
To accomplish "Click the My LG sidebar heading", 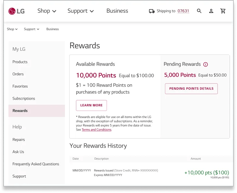I will click(x=19, y=49).
